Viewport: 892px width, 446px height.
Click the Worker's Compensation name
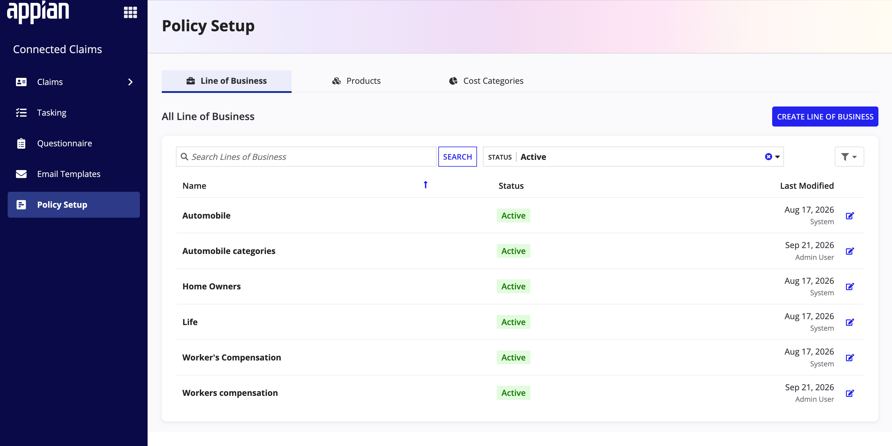click(232, 358)
